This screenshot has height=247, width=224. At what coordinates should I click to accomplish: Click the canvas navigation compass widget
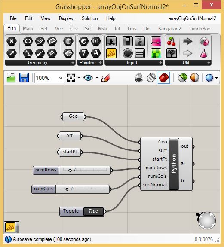[x=207, y=220]
